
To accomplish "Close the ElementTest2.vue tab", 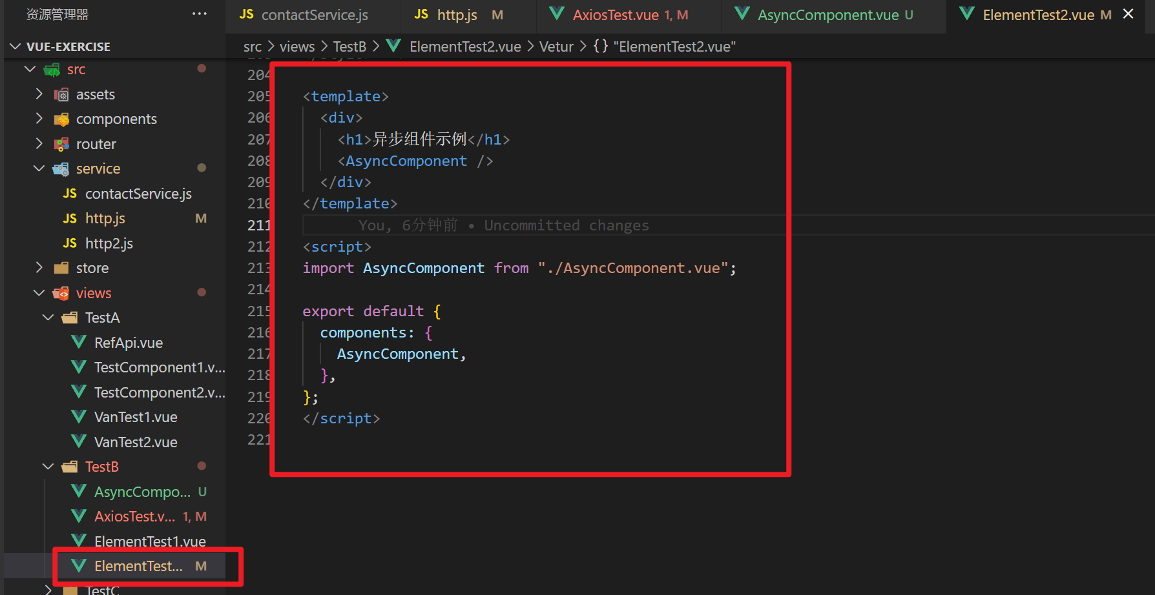I will tap(1128, 14).
